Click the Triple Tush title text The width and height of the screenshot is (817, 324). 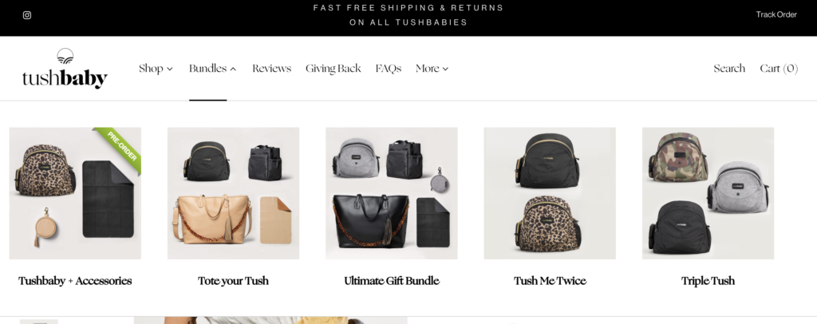tap(708, 281)
